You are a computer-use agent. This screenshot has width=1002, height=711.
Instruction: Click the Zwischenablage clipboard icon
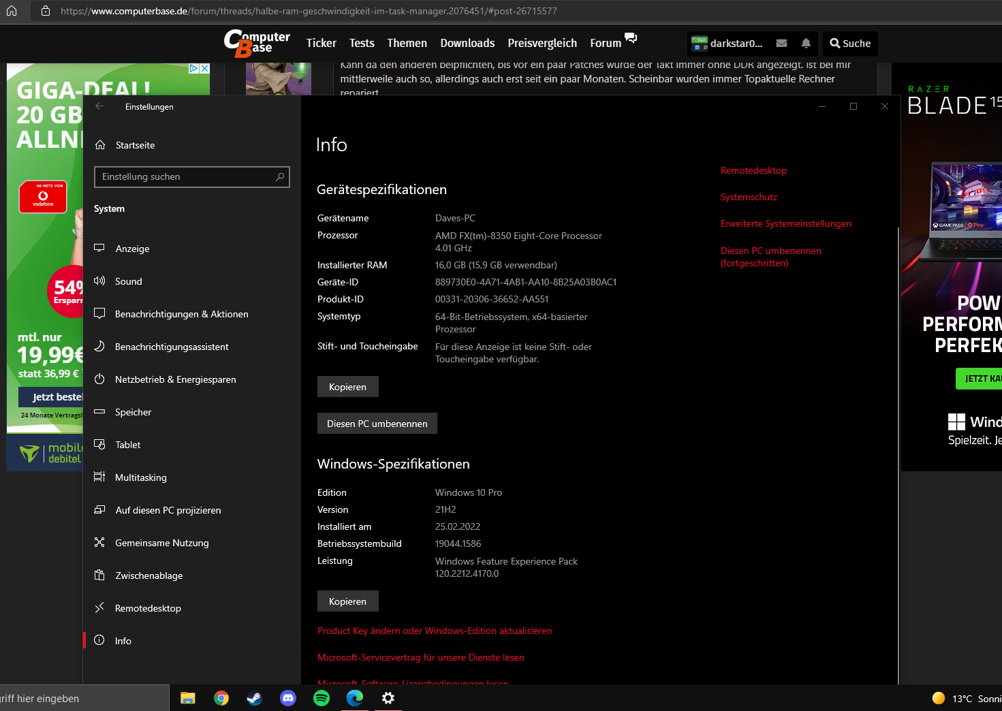[99, 575]
